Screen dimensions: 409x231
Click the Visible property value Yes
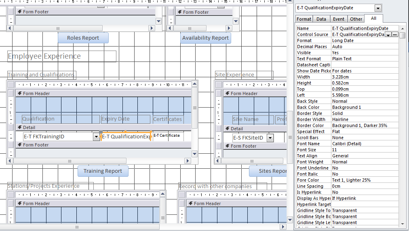point(365,53)
